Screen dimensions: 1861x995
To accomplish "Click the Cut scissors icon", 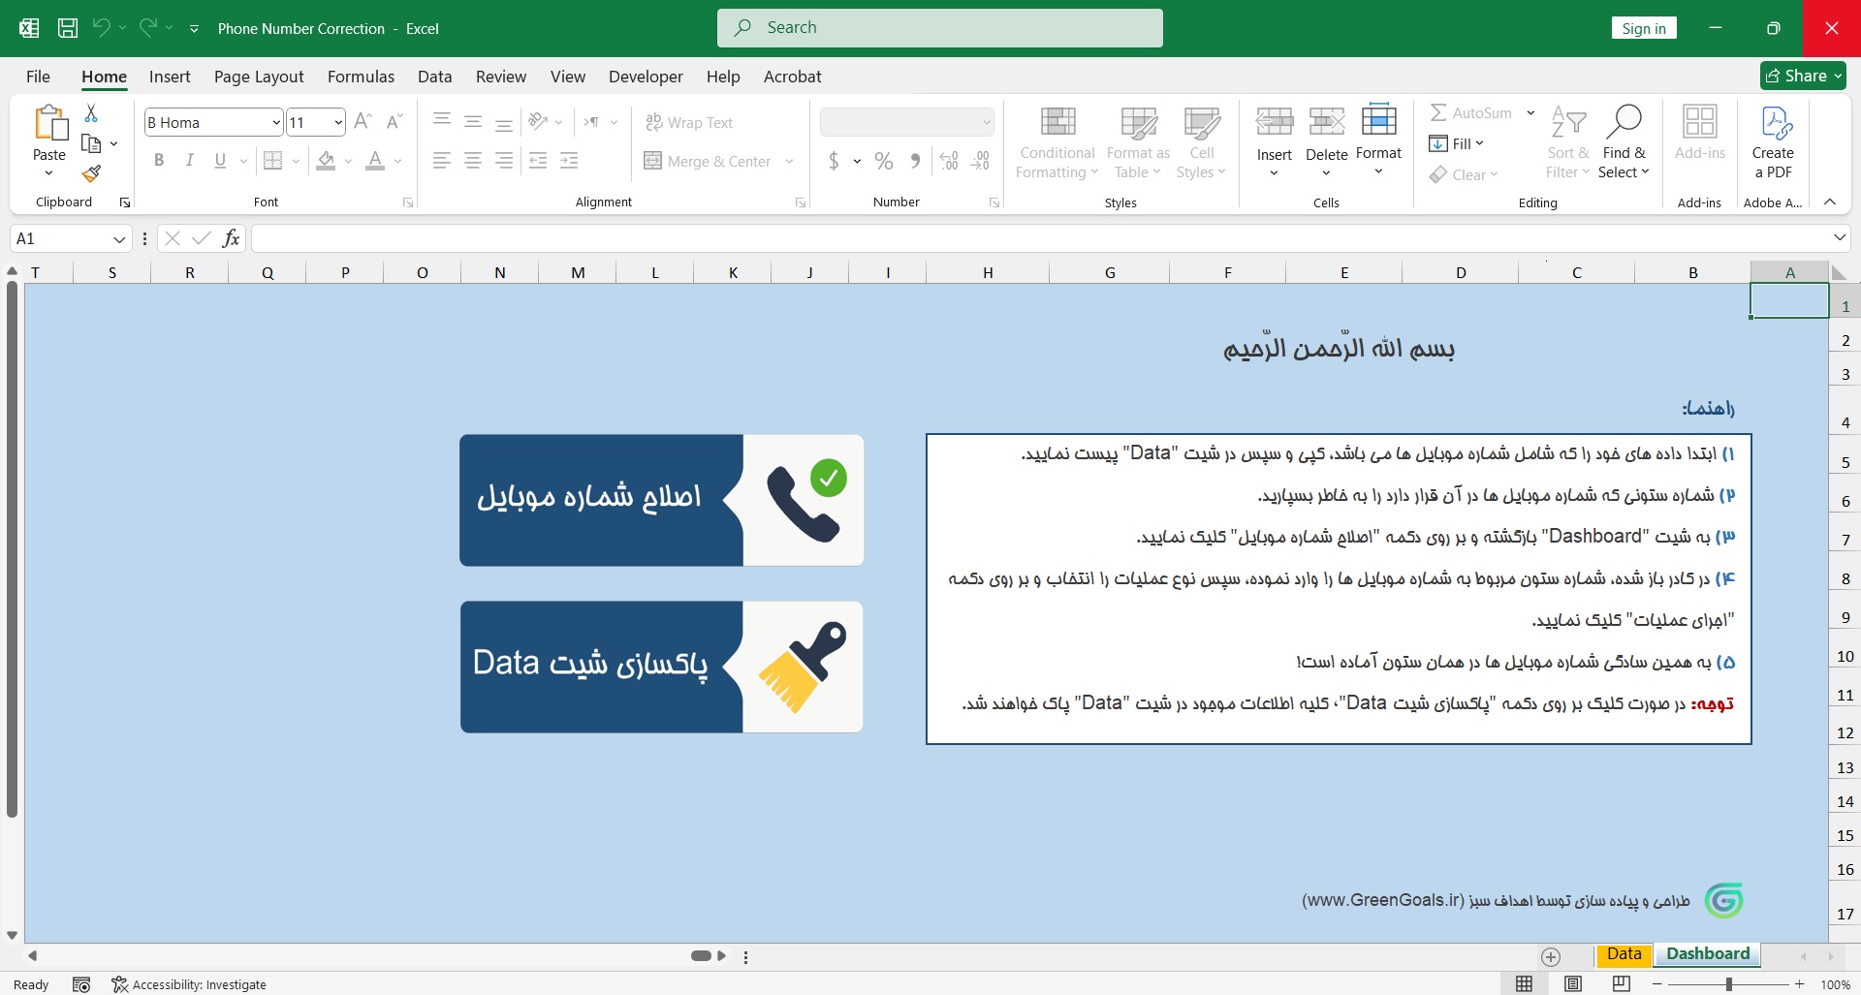I will pos(91,113).
